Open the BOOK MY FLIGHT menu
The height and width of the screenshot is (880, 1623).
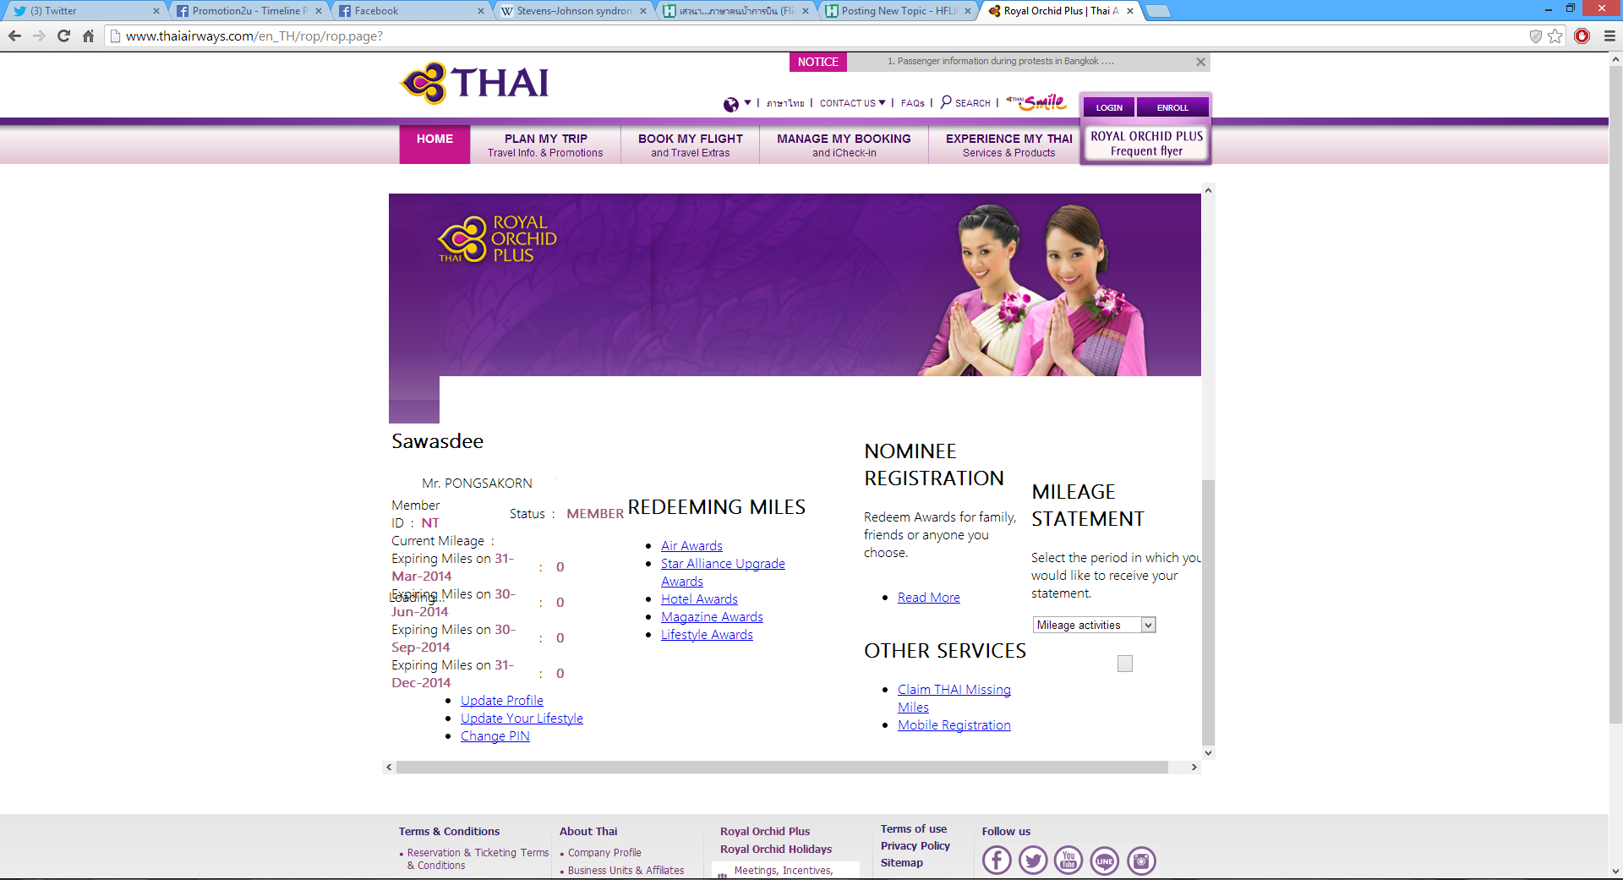tap(691, 145)
